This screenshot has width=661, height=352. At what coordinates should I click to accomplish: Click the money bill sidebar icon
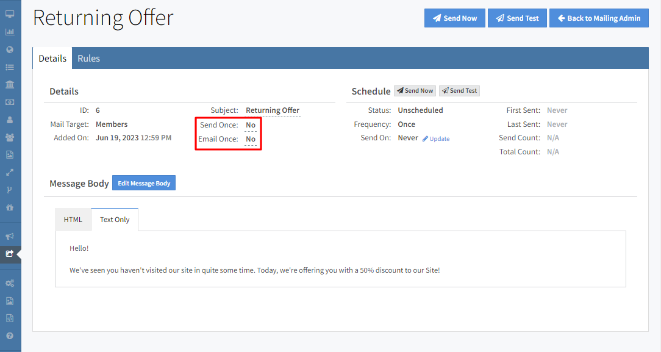coord(10,102)
